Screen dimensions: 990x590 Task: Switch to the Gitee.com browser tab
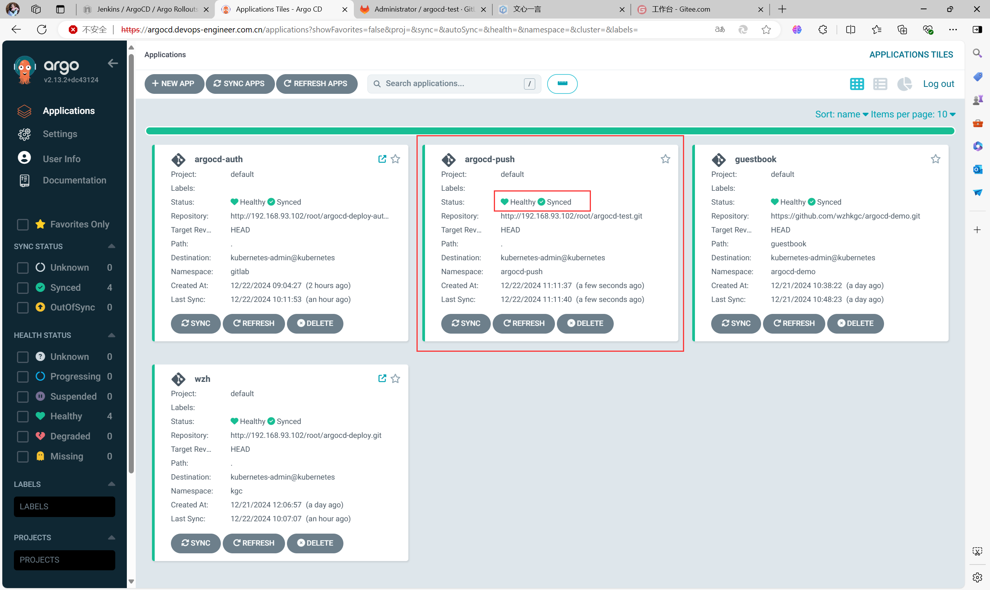pyautogui.click(x=700, y=9)
